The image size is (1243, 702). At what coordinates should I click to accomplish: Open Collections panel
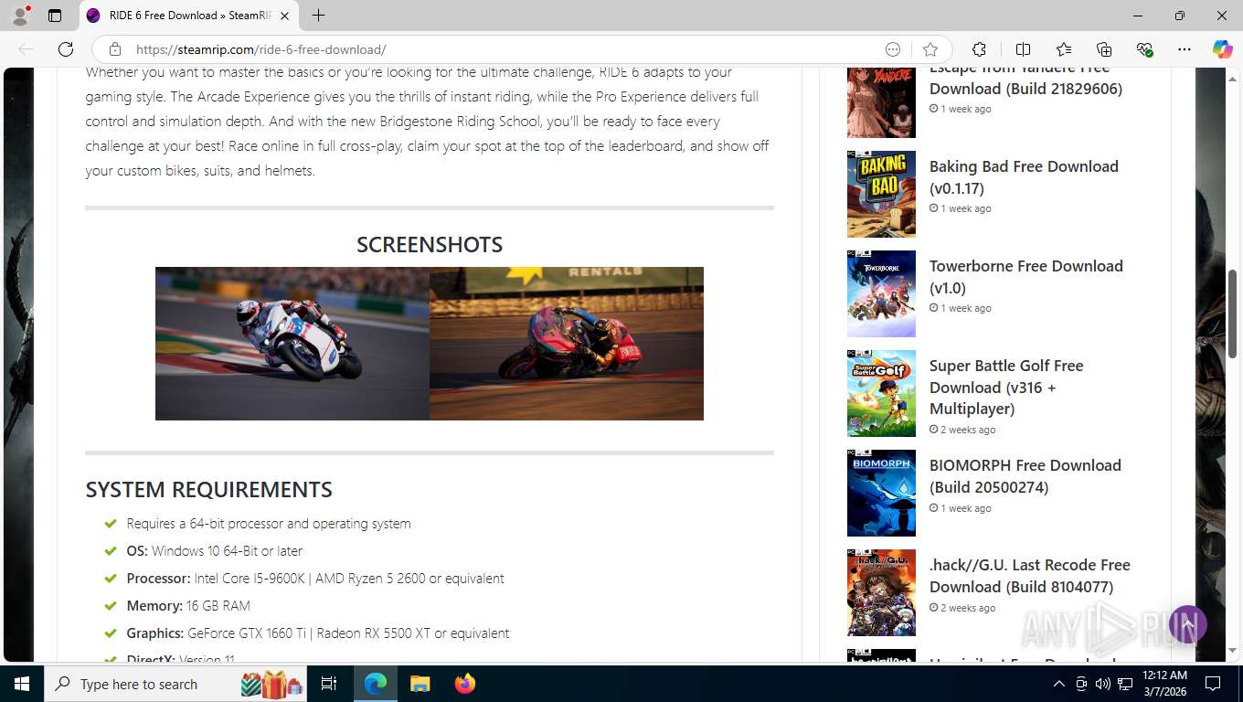pyautogui.click(x=1104, y=49)
